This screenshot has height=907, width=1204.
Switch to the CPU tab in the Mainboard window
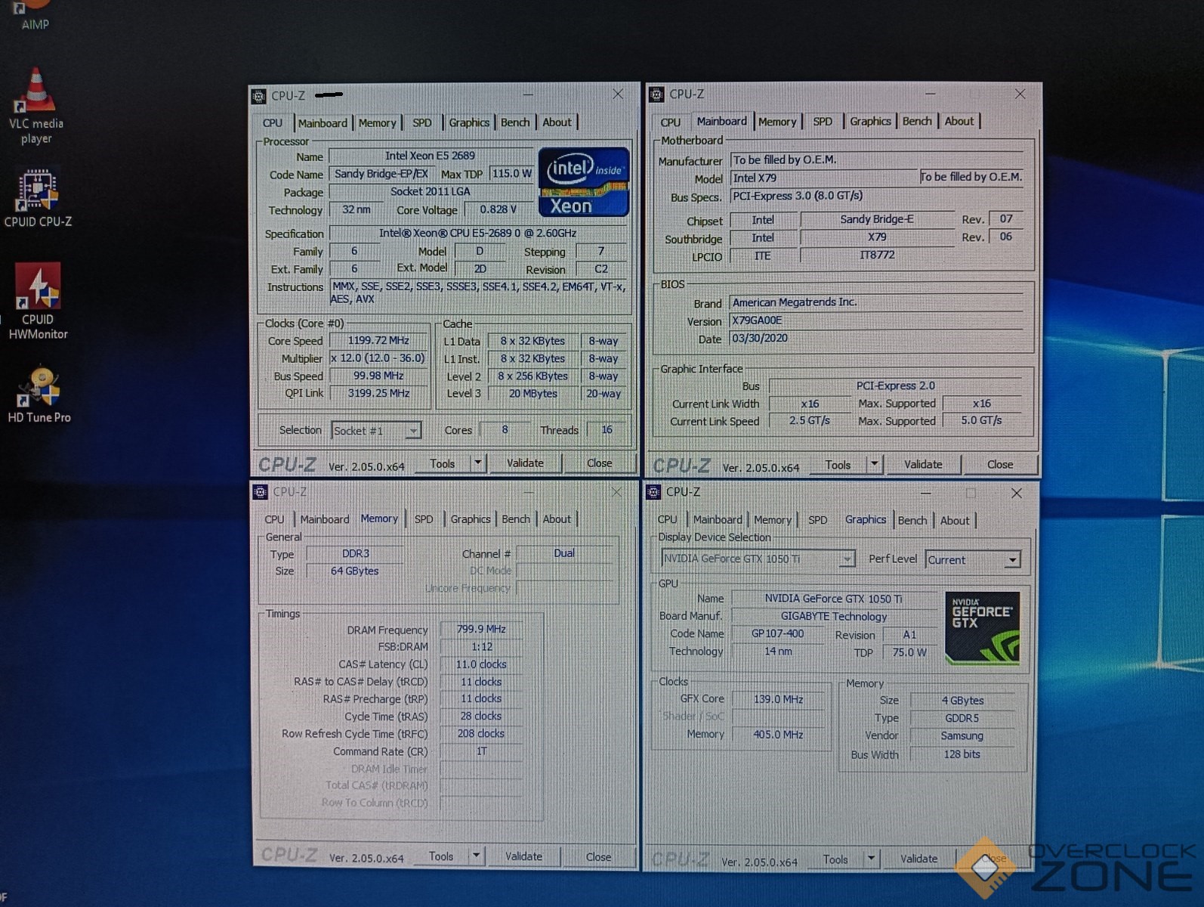point(671,122)
